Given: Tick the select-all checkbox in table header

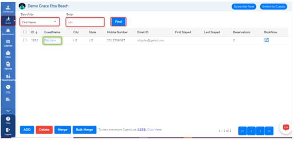Looking at the screenshot, I should point(25,32).
